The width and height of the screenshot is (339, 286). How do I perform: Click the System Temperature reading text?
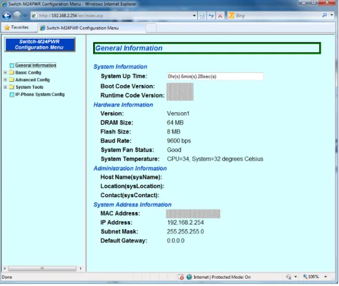pyautogui.click(x=215, y=159)
